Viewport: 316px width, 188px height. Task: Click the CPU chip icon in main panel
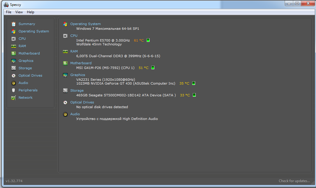click(x=65, y=36)
